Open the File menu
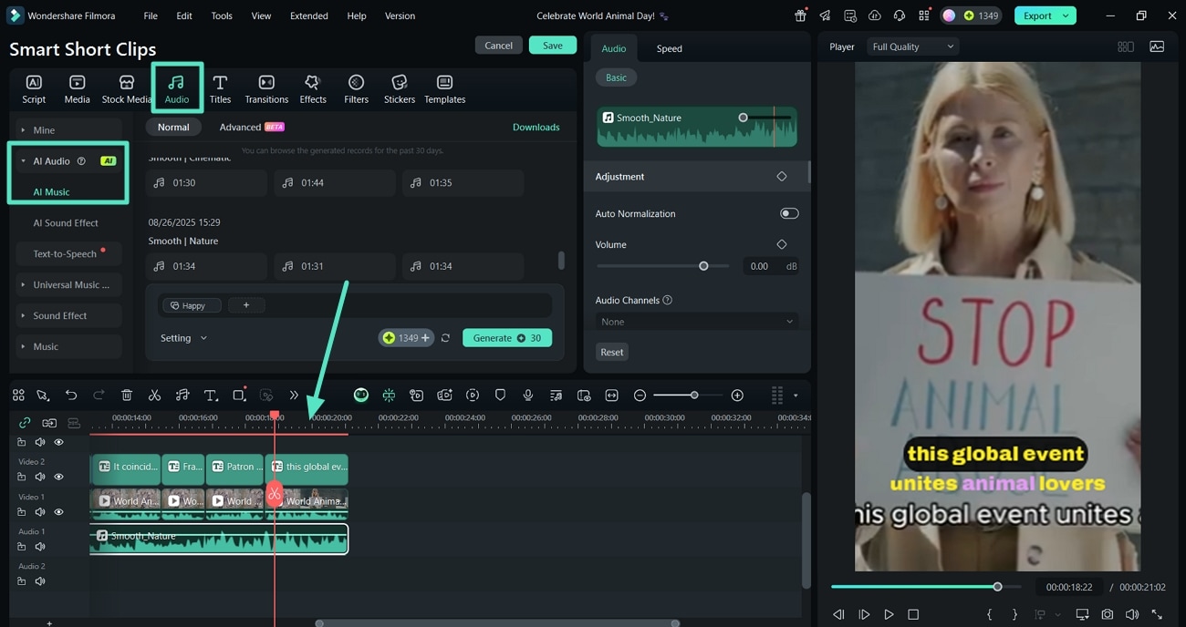 click(x=151, y=15)
